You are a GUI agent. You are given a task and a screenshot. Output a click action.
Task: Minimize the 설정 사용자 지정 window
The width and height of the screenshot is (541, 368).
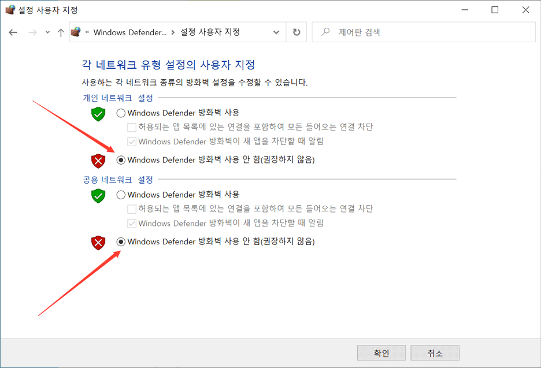click(465, 10)
